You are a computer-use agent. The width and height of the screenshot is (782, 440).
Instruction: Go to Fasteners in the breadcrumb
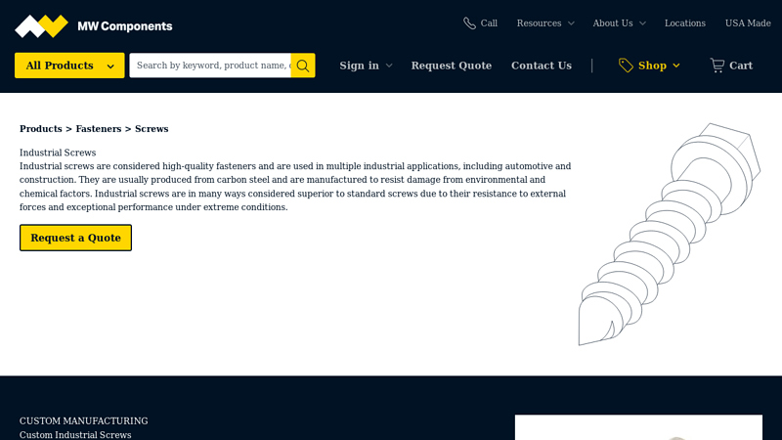[x=98, y=129]
